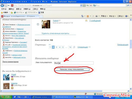Switch to ACDSee 5.0 taskbar item
Viewport: 132px width, 99px height.
point(82,97)
